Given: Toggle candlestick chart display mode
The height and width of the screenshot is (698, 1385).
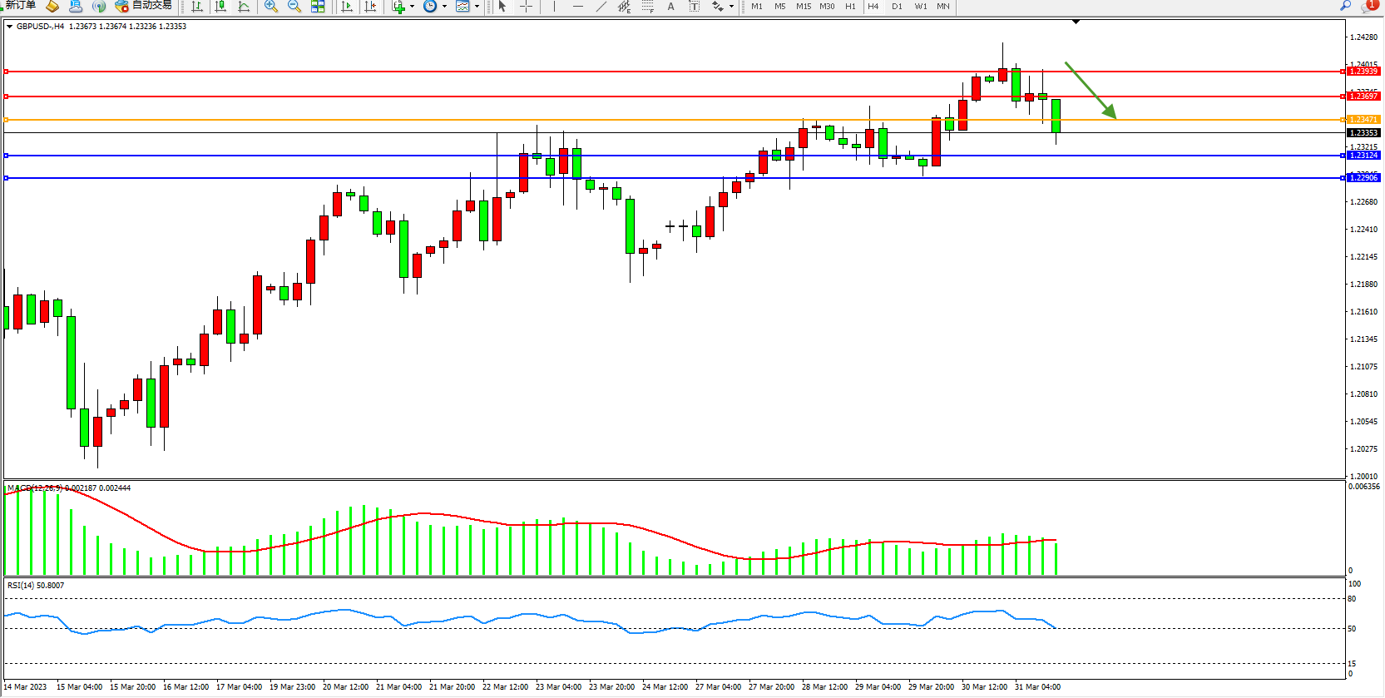Looking at the screenshot, I should click(220, 7).
